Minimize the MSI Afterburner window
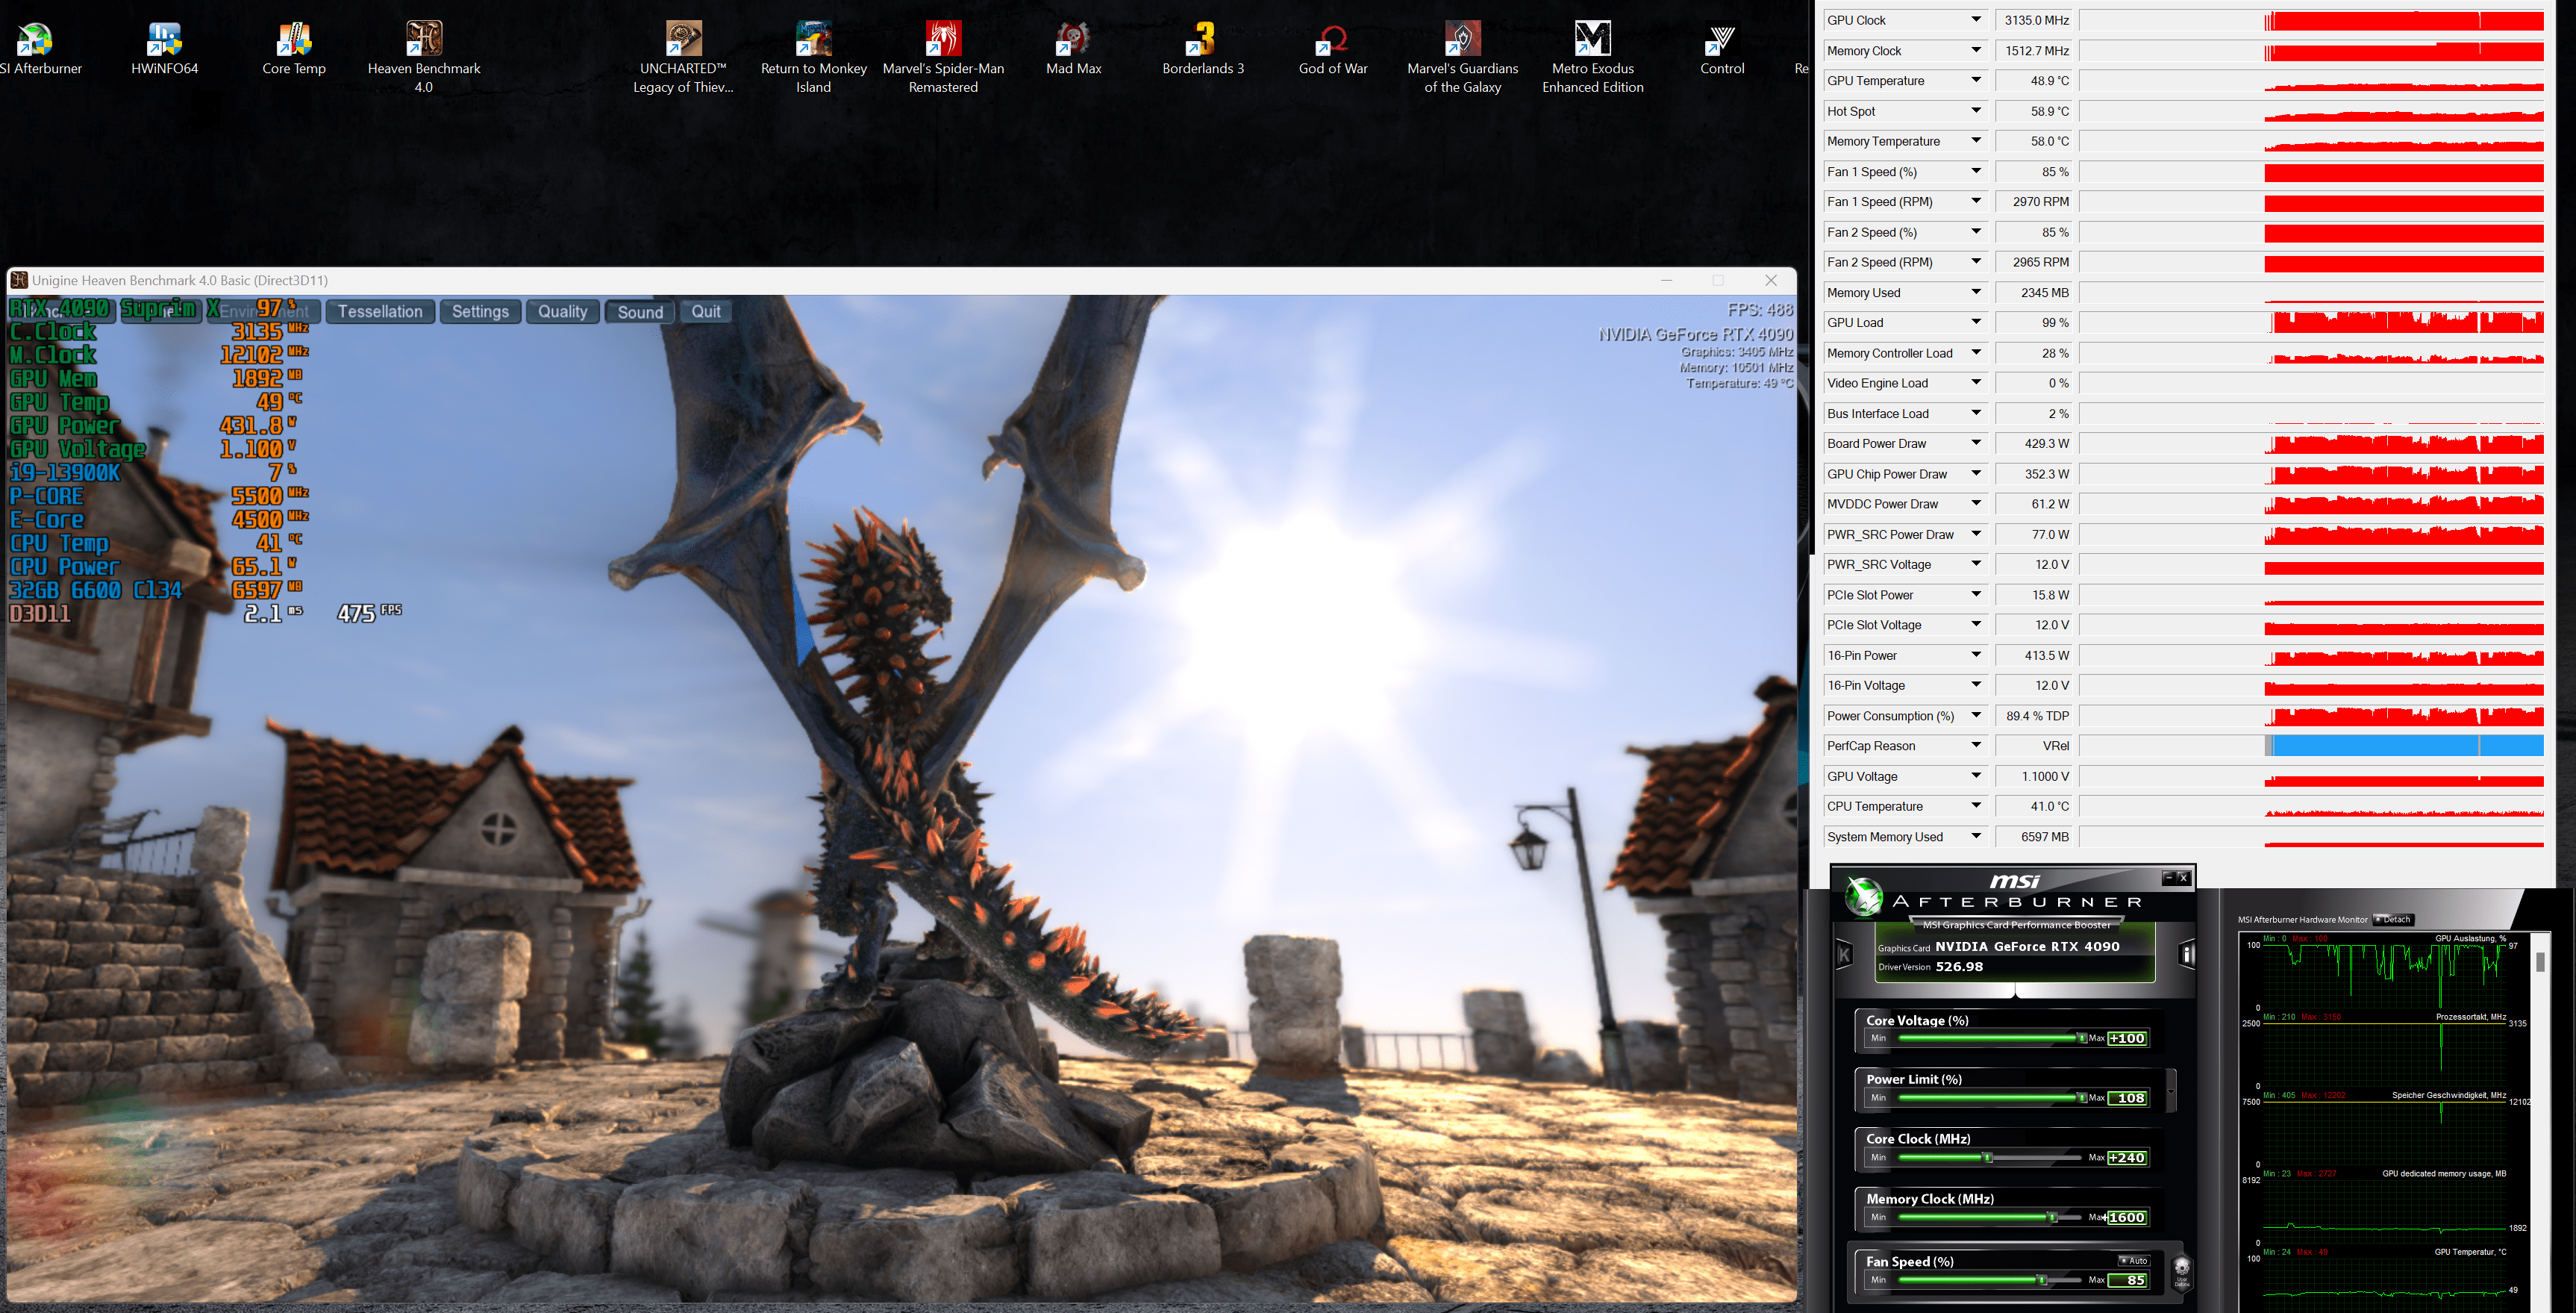The width and height of the screenshot is (2576, 1313). (2168, 877)
